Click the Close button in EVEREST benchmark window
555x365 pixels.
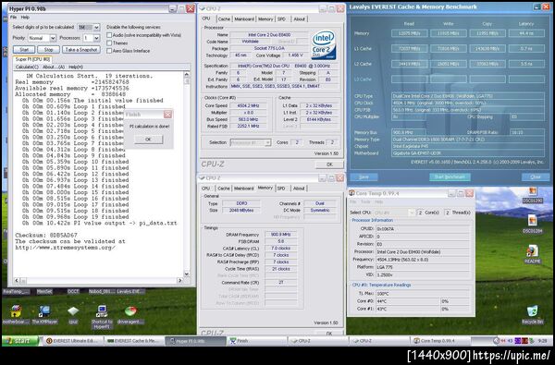tap(536, 176)
